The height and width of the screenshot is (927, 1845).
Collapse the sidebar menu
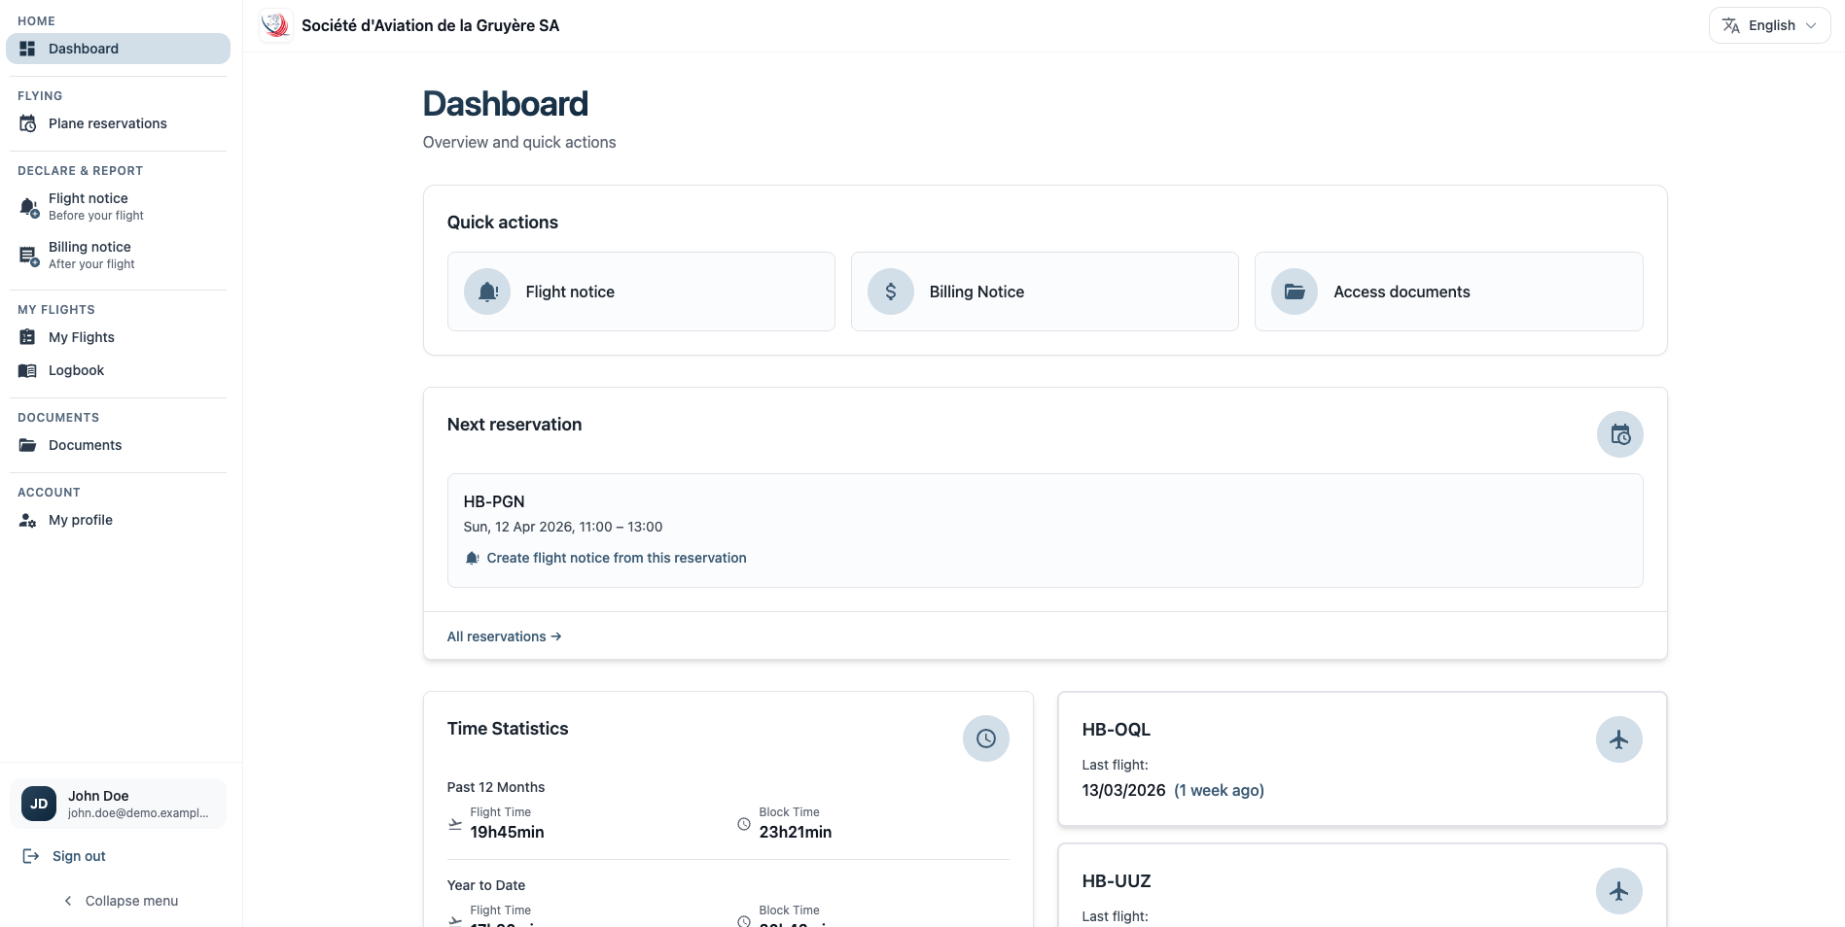click(x=121, y=901)
